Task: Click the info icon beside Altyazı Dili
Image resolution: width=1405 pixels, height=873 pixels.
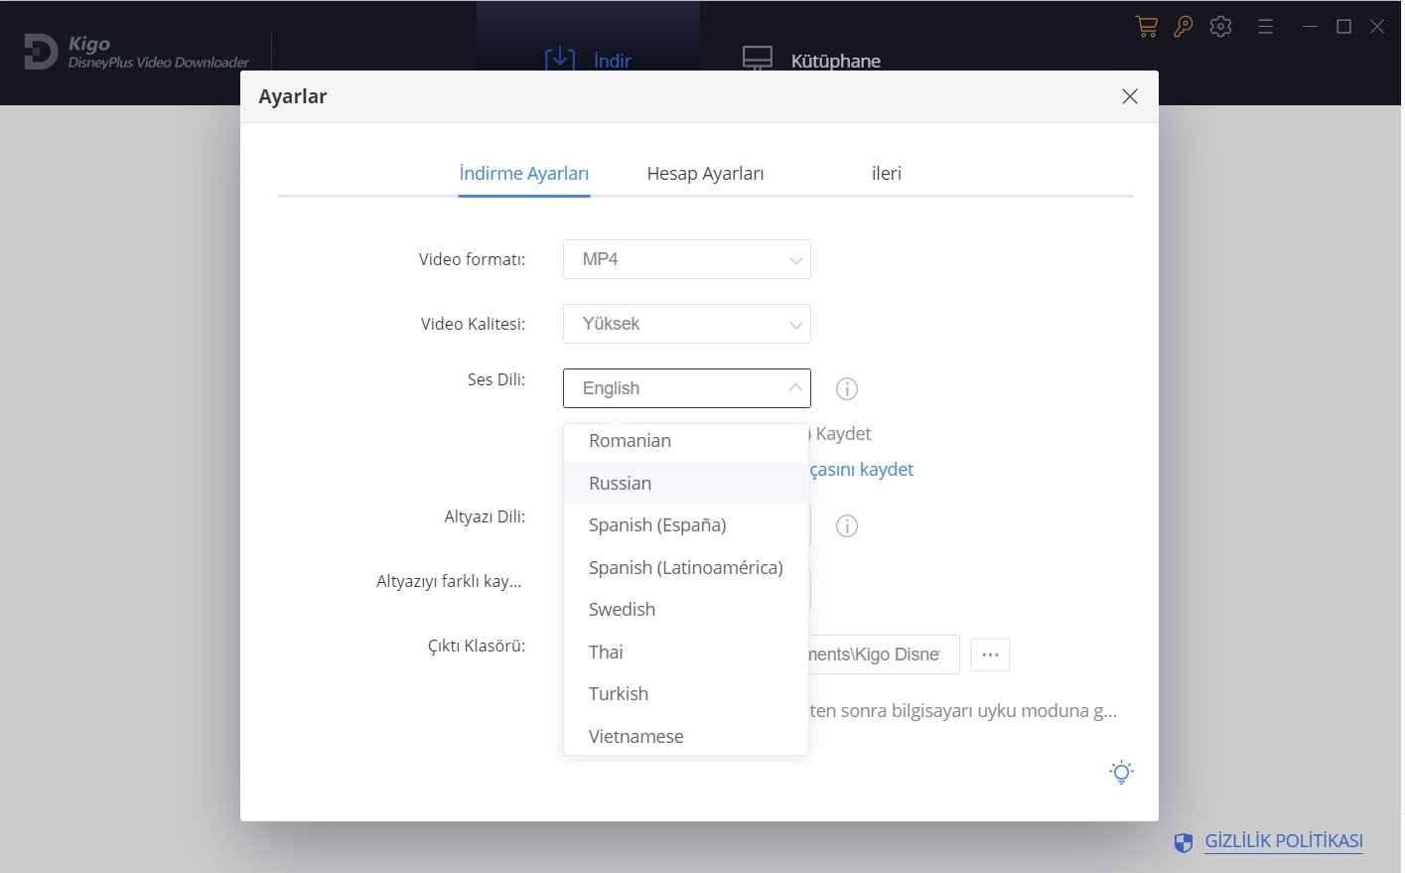Action: coord(846,526)
